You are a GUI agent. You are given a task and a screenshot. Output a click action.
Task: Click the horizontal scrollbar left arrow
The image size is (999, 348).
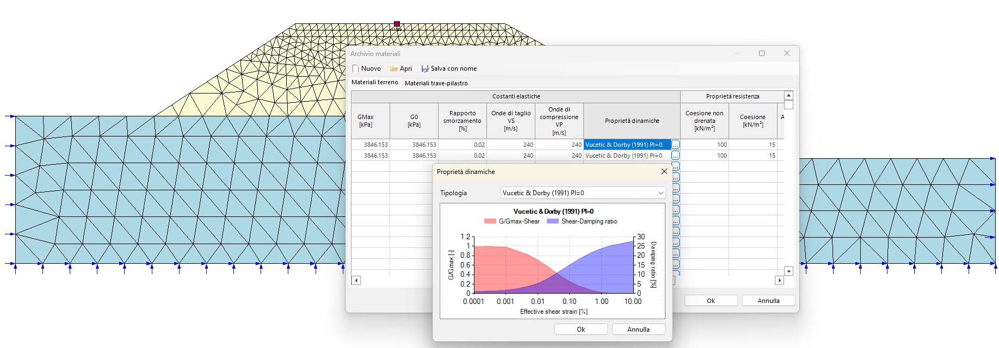[356, 281]
